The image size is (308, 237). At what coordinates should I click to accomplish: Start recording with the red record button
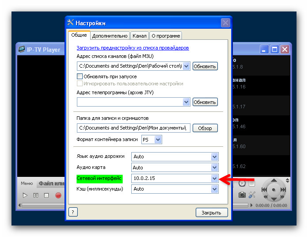(x=58, y=195)
